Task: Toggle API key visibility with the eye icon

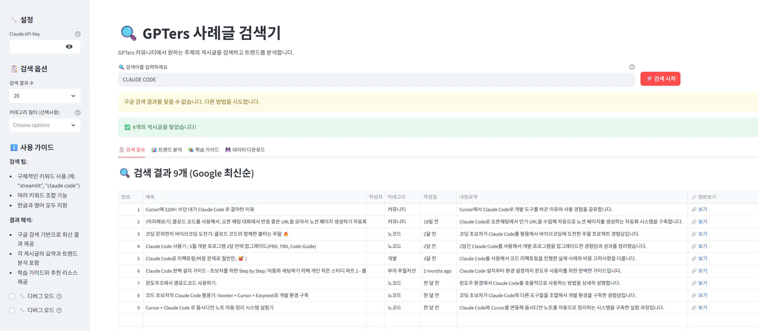Action: (x=69, y=46)
